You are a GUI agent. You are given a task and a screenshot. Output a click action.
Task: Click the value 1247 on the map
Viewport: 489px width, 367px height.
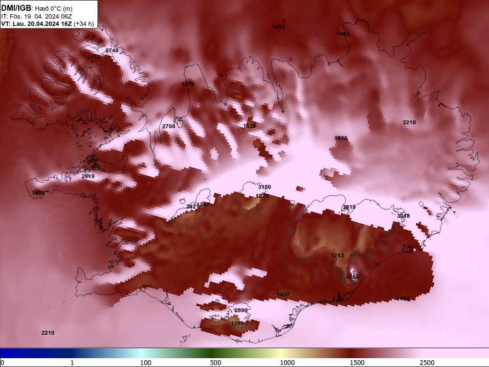(x=203, y=205)
